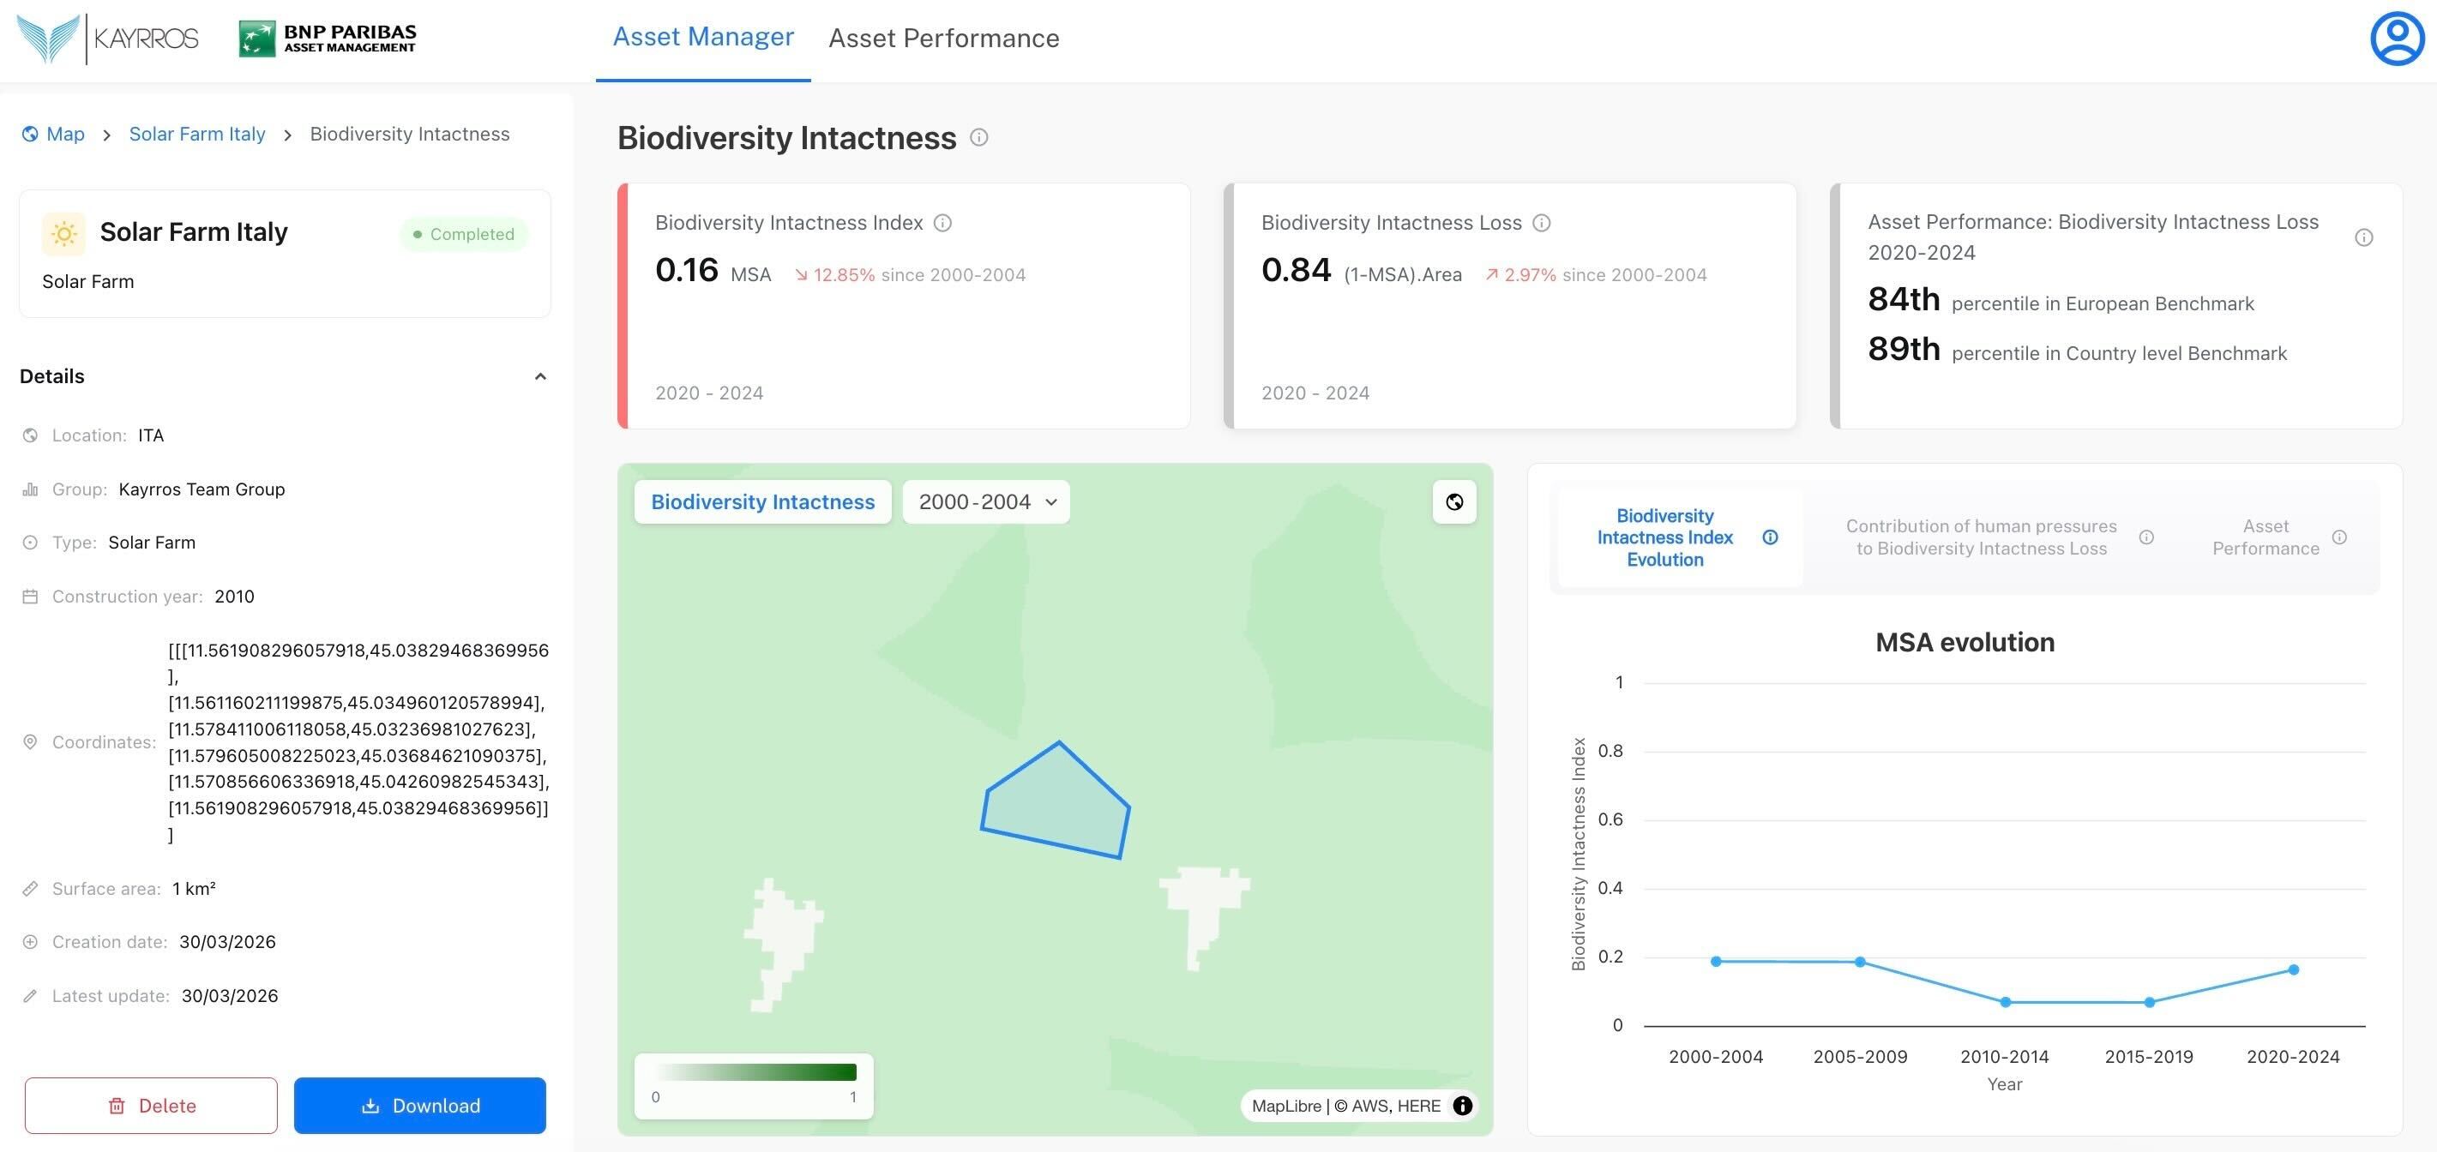This screenshot has width=2437, height=1152.
Task: Click info icon on Asset Performance card
Action: pyautogui.click(x=2363, y=237)
